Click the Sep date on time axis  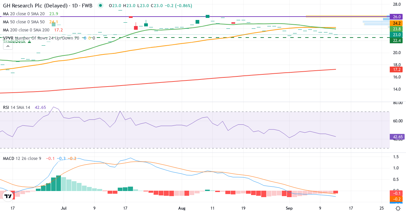click(x=289, y=208)
